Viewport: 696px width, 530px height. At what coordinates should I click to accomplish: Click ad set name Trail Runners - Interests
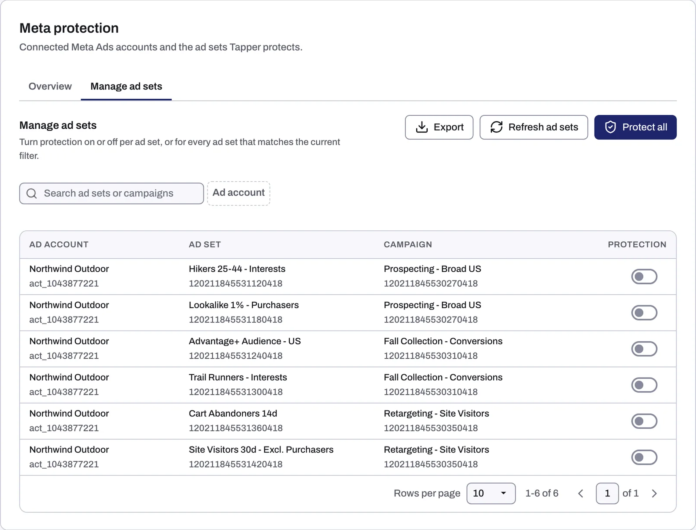click(x=238, y=377)
